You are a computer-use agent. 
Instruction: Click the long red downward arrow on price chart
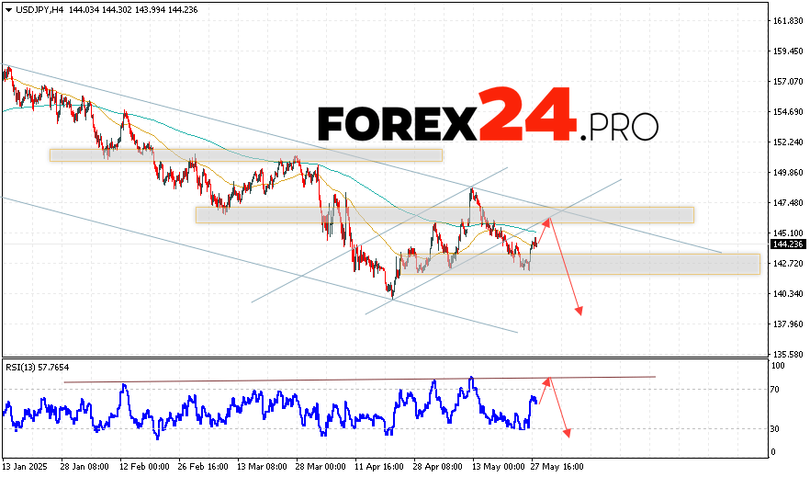tap(566, 268)
